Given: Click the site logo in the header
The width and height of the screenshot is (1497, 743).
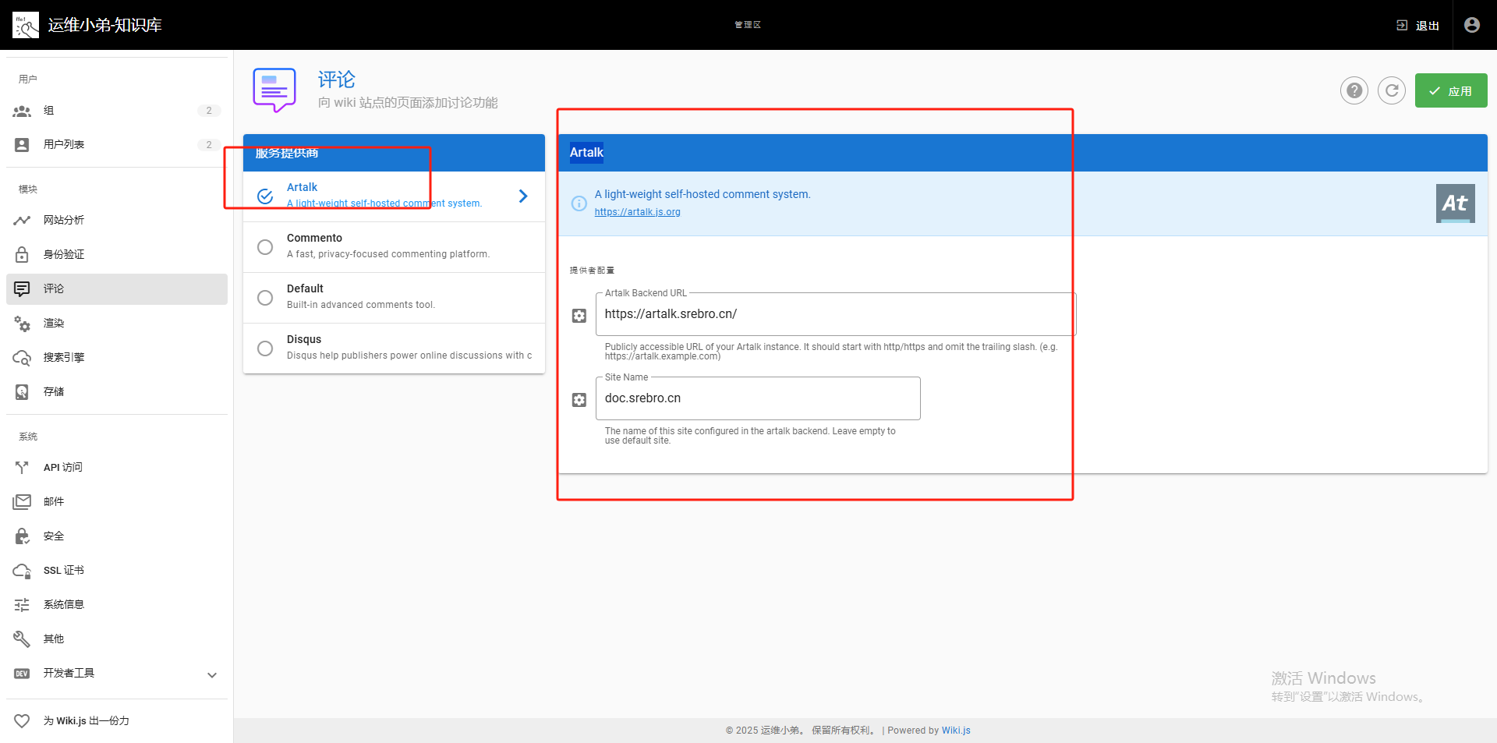Looking at the screenshot, I should click(26, 25).
